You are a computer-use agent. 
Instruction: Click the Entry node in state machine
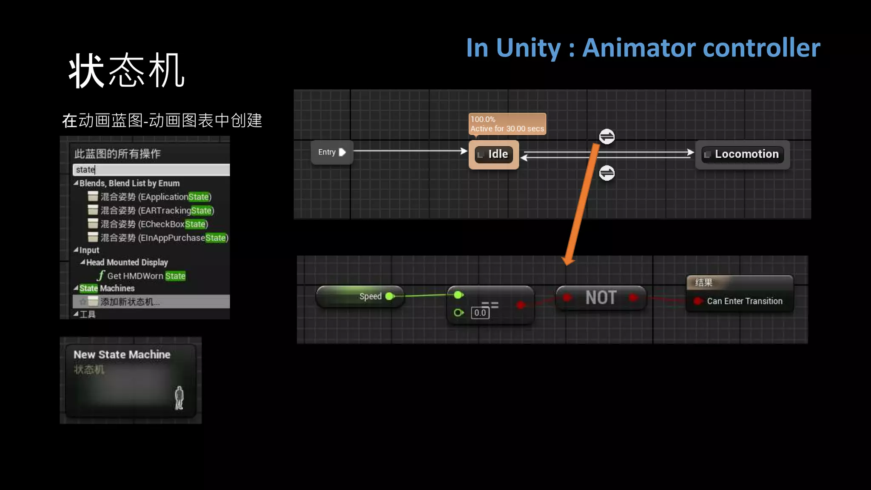click(x=332, y=152)
